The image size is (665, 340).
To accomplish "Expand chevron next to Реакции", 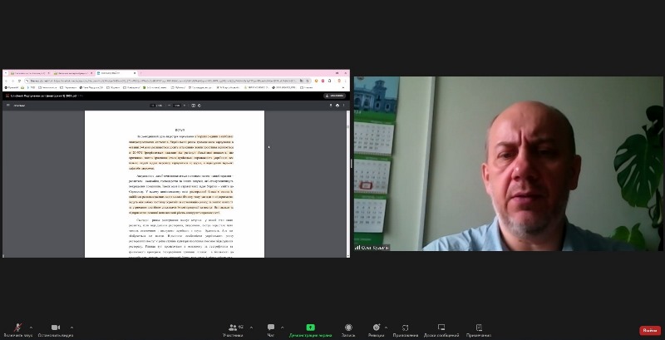I will click(x=386, y=328).
